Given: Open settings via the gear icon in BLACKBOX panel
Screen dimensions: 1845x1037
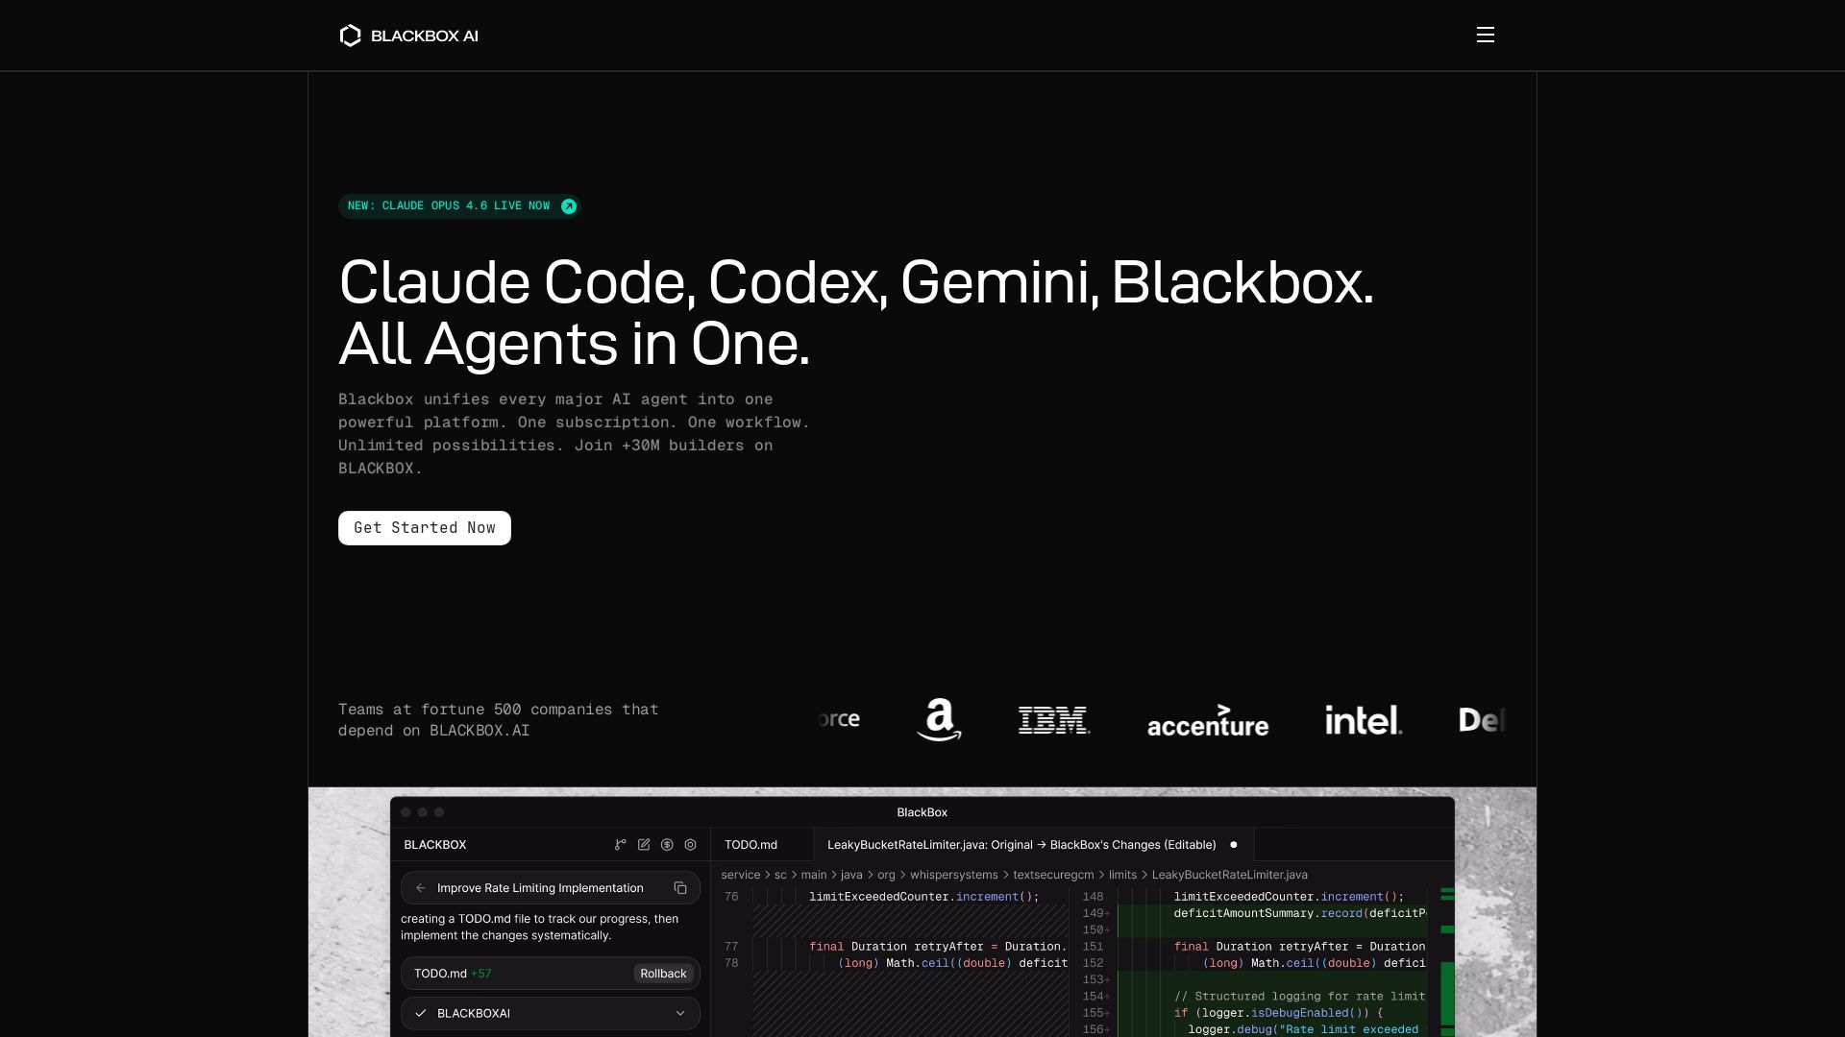Looking at the screenshot, I should point(691,844).
